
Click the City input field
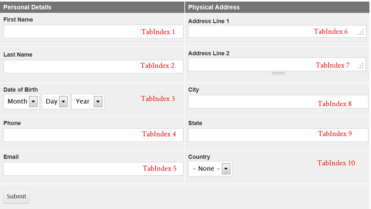pos(278,102)
